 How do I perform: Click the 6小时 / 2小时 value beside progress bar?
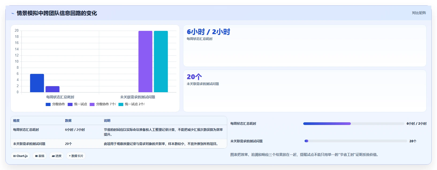click(x=417, y=124)
